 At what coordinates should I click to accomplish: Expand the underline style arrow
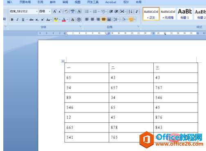pos(27,20)
